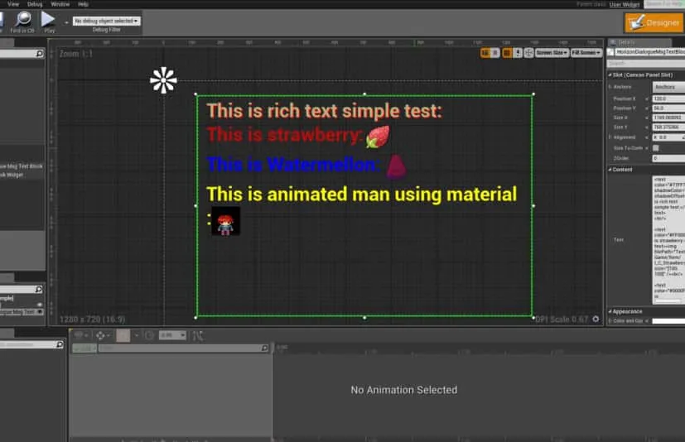Open the Screen Size dropdown
685x442 pixels.
pos(552,53)
